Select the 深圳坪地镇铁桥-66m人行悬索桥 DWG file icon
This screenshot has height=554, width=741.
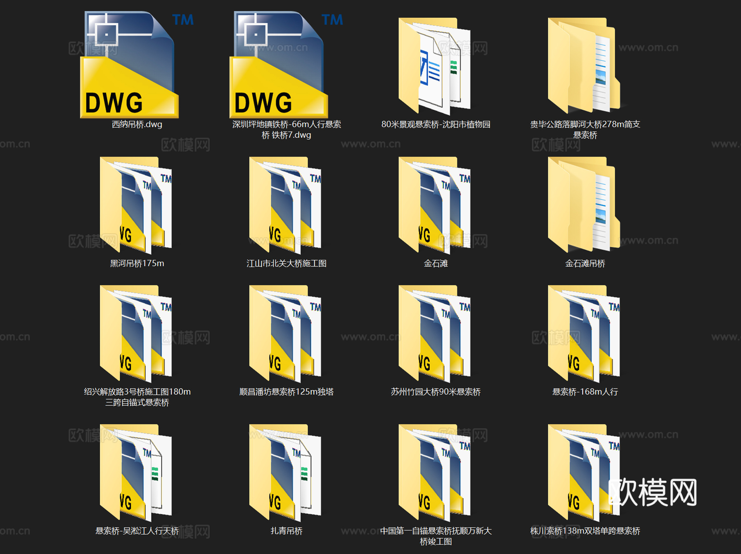pos(286,65)
